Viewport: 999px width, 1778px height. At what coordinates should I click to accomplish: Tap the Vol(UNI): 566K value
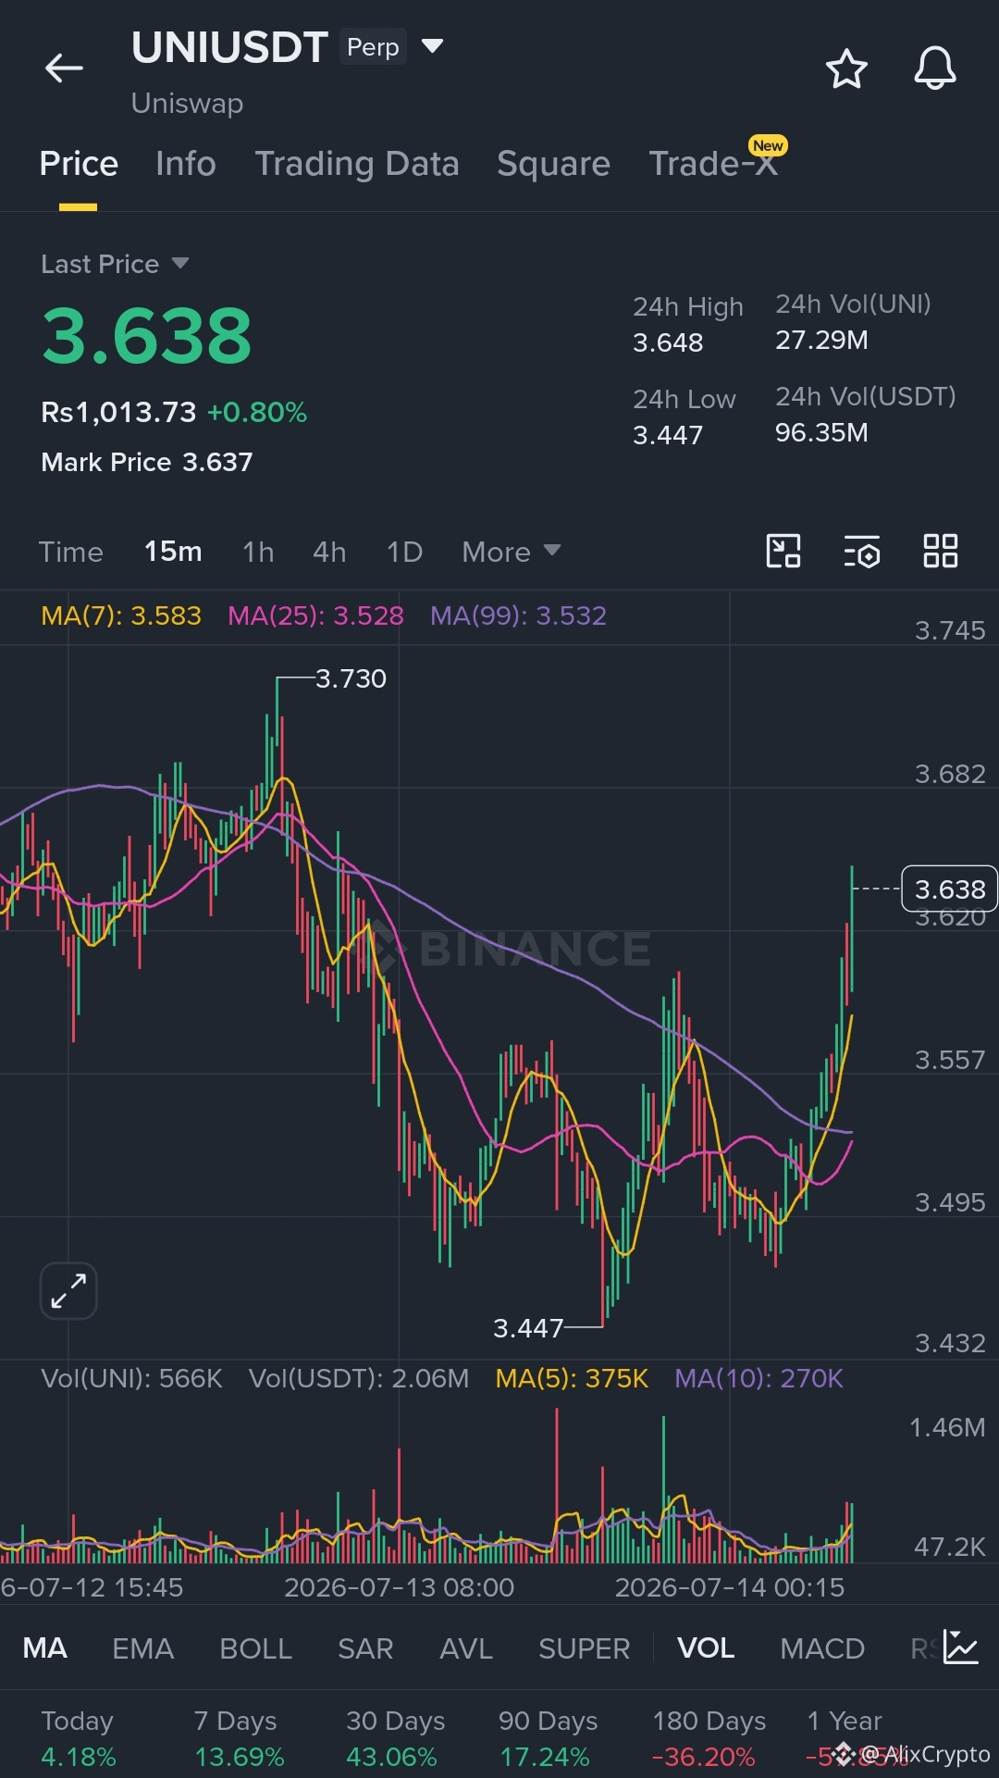tap(131, 1378)
